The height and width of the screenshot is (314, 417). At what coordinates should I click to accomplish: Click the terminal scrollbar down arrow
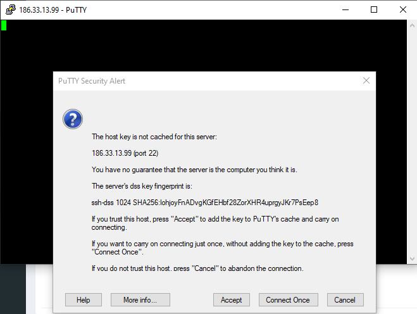pos(412,259)
